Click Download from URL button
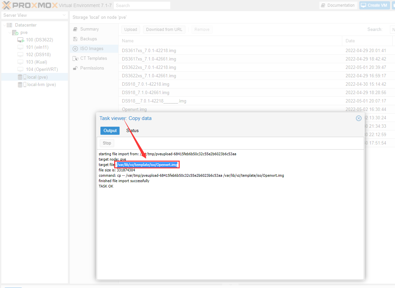Screen dimensions: 395x288 [x=164, y=30]
